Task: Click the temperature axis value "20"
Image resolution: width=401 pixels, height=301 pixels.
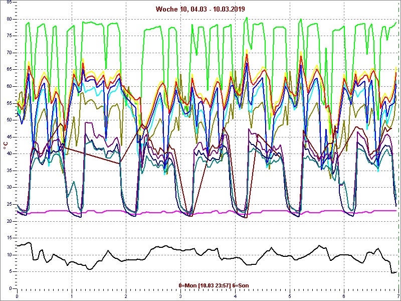Action: click(x=9, y=221)
